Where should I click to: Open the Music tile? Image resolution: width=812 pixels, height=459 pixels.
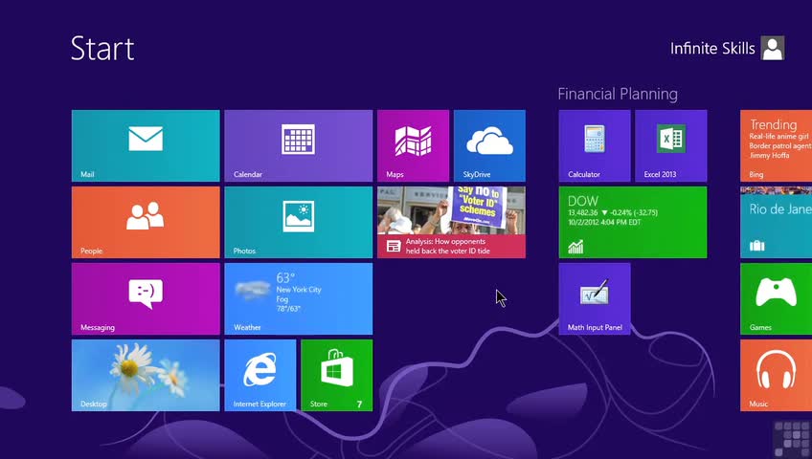pyautogui.click(x=777, y=375)
